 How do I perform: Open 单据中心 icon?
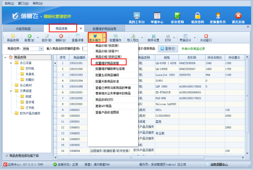click(157, 18)
